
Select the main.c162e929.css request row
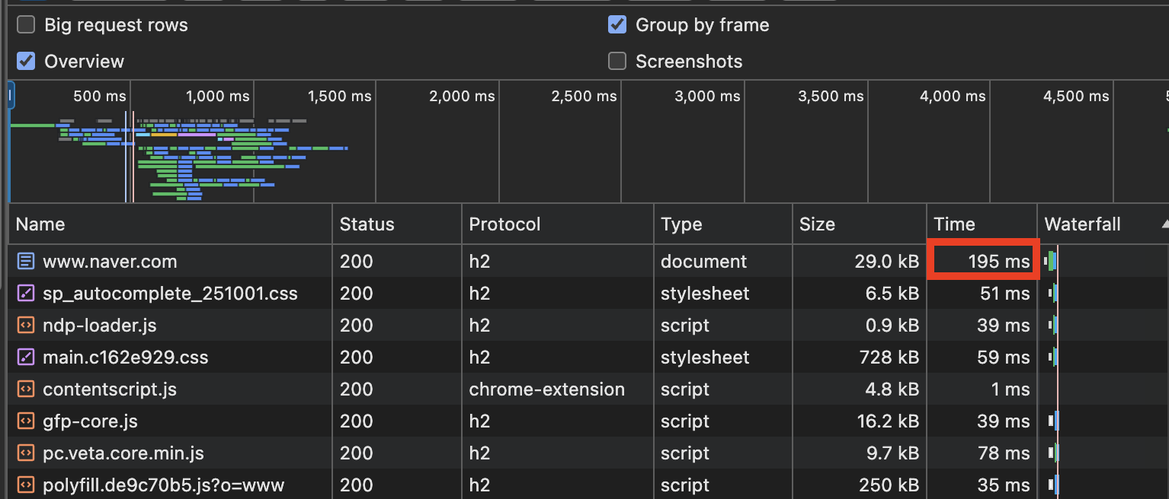tap(125, 358)
